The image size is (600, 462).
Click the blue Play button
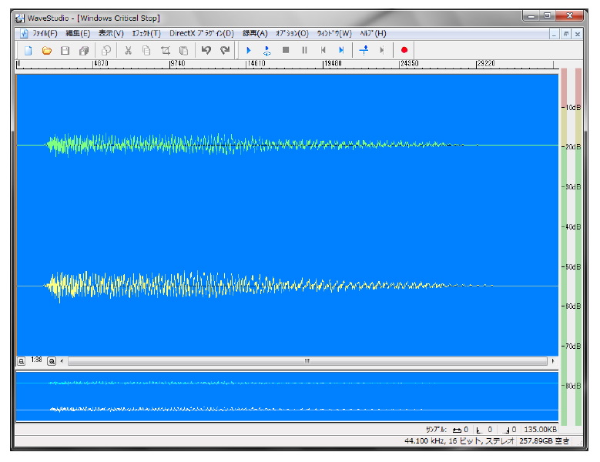tap(249, 50)
